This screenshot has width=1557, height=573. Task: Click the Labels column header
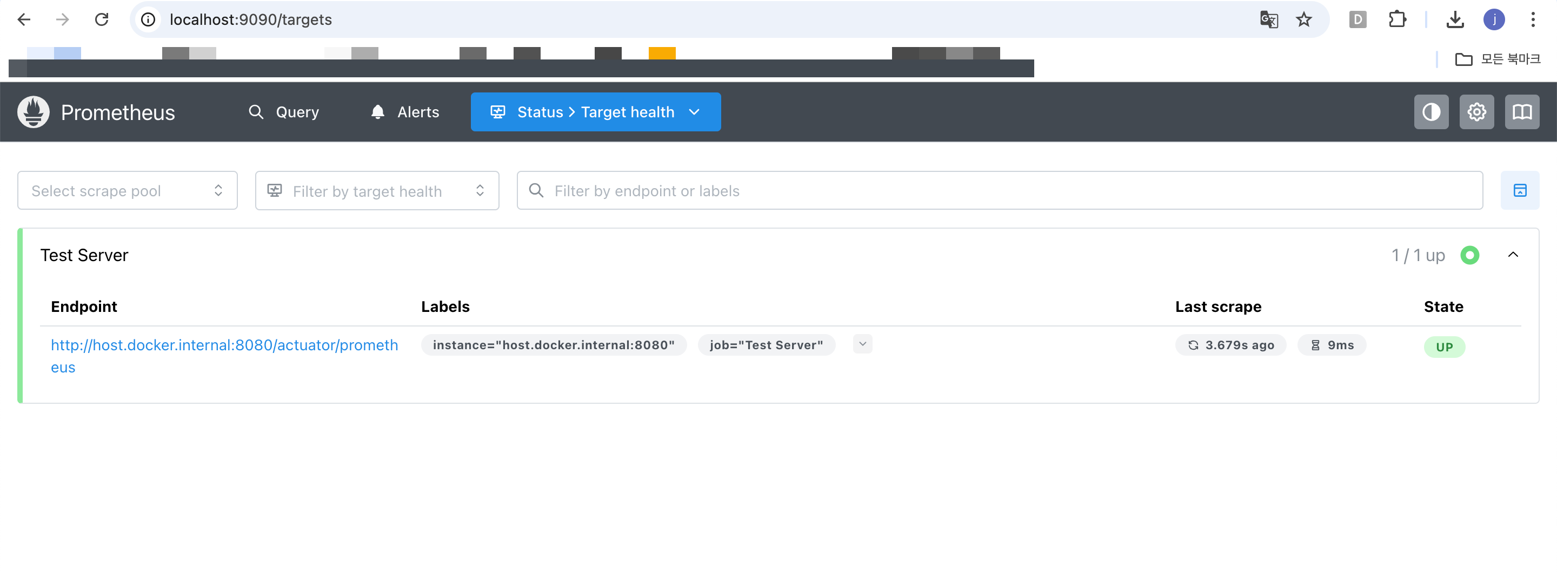point(445,307)
